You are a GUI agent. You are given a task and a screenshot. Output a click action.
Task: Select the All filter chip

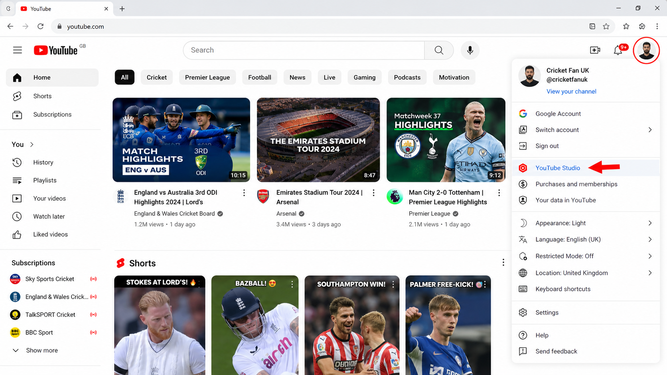(x=124, y=77)
